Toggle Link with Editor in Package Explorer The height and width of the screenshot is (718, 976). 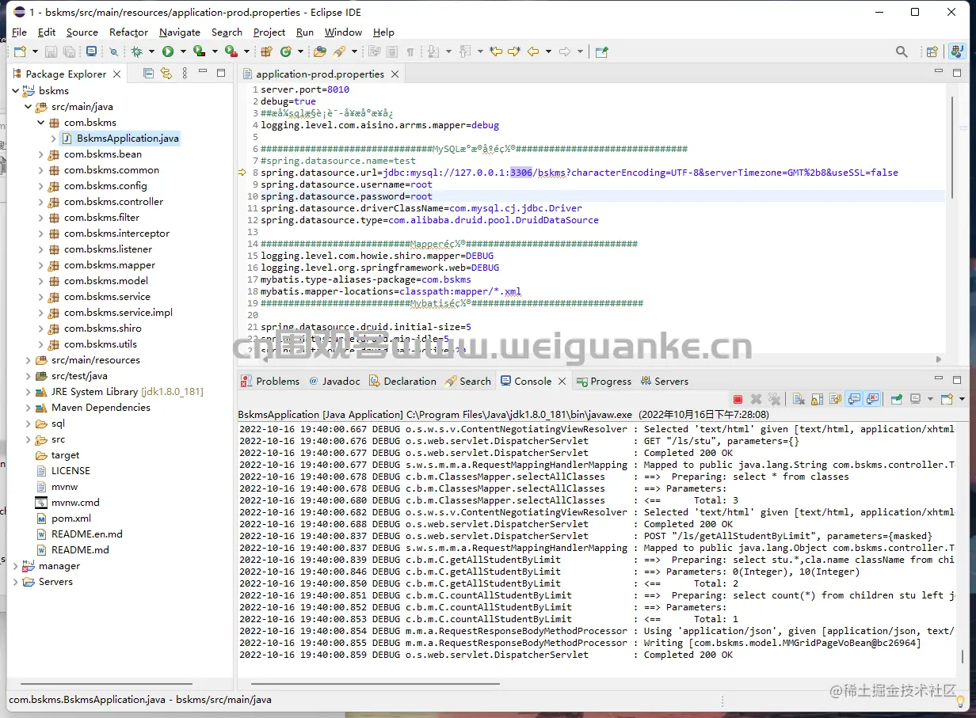(x=166, y=73)
